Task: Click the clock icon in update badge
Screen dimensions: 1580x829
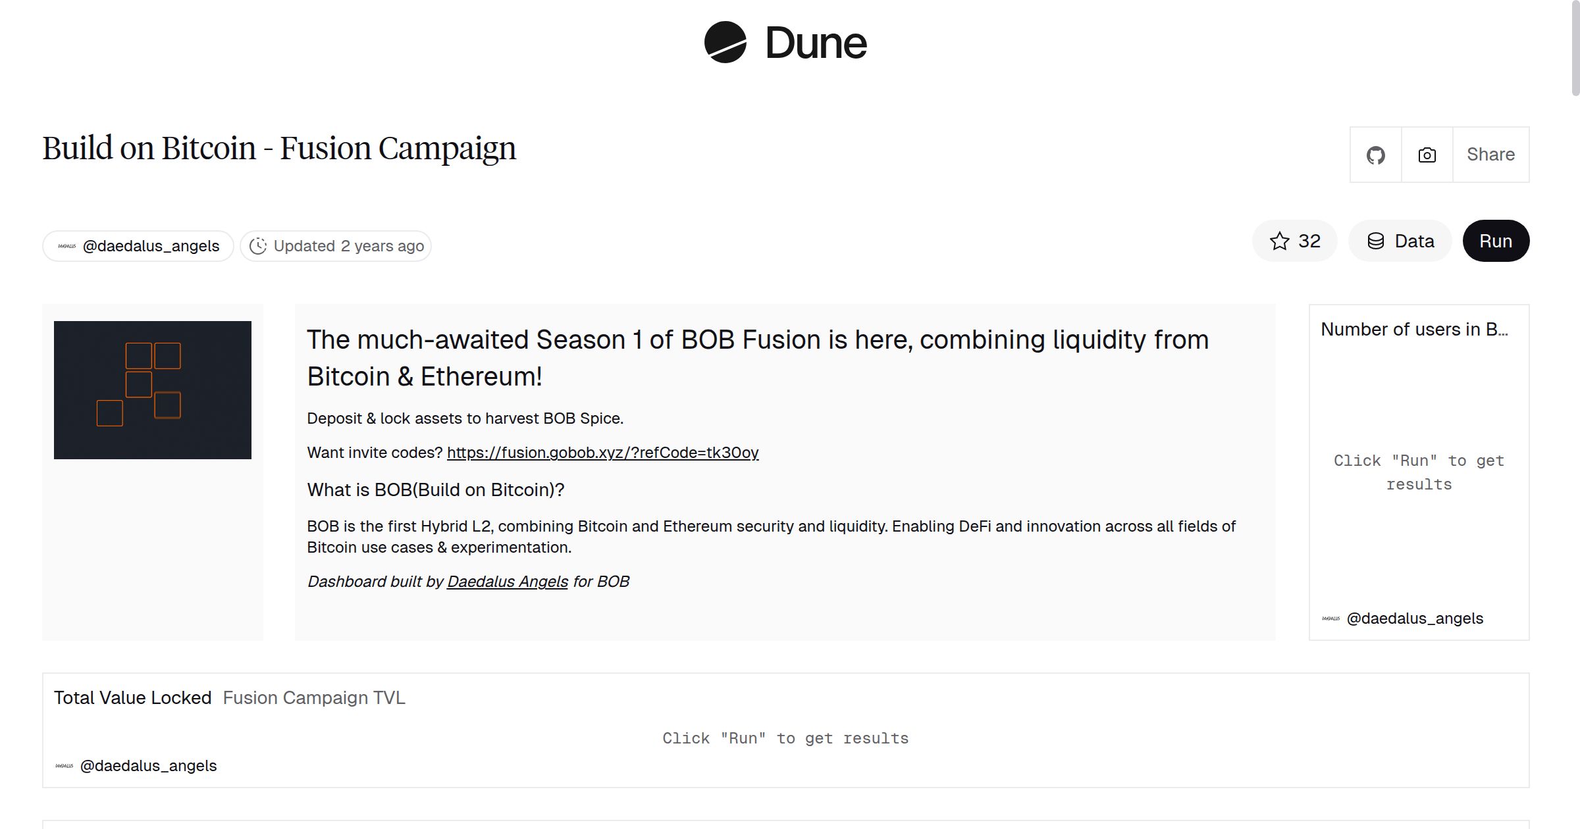Action: (x=259, y=245)
